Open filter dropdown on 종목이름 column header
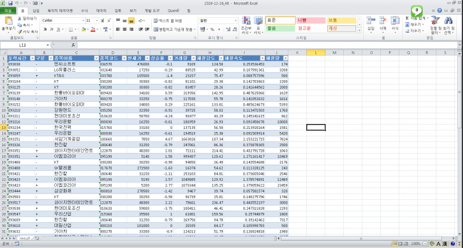The height and width of the screenshot is (248, 463). click(x=95, y=57)
